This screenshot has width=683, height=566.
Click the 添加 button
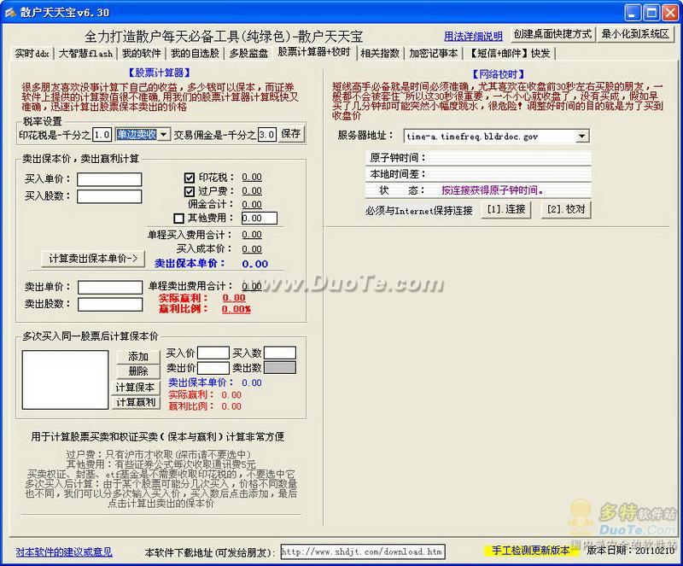[138, 357]
